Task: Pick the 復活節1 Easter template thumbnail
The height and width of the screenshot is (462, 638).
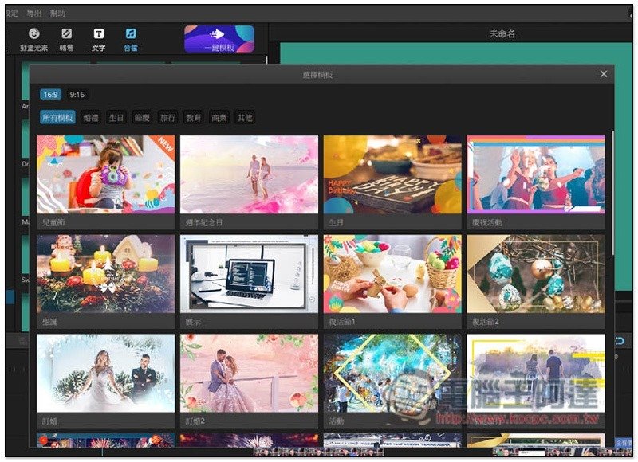Action: pyautogui.click(x=392, y=273)
